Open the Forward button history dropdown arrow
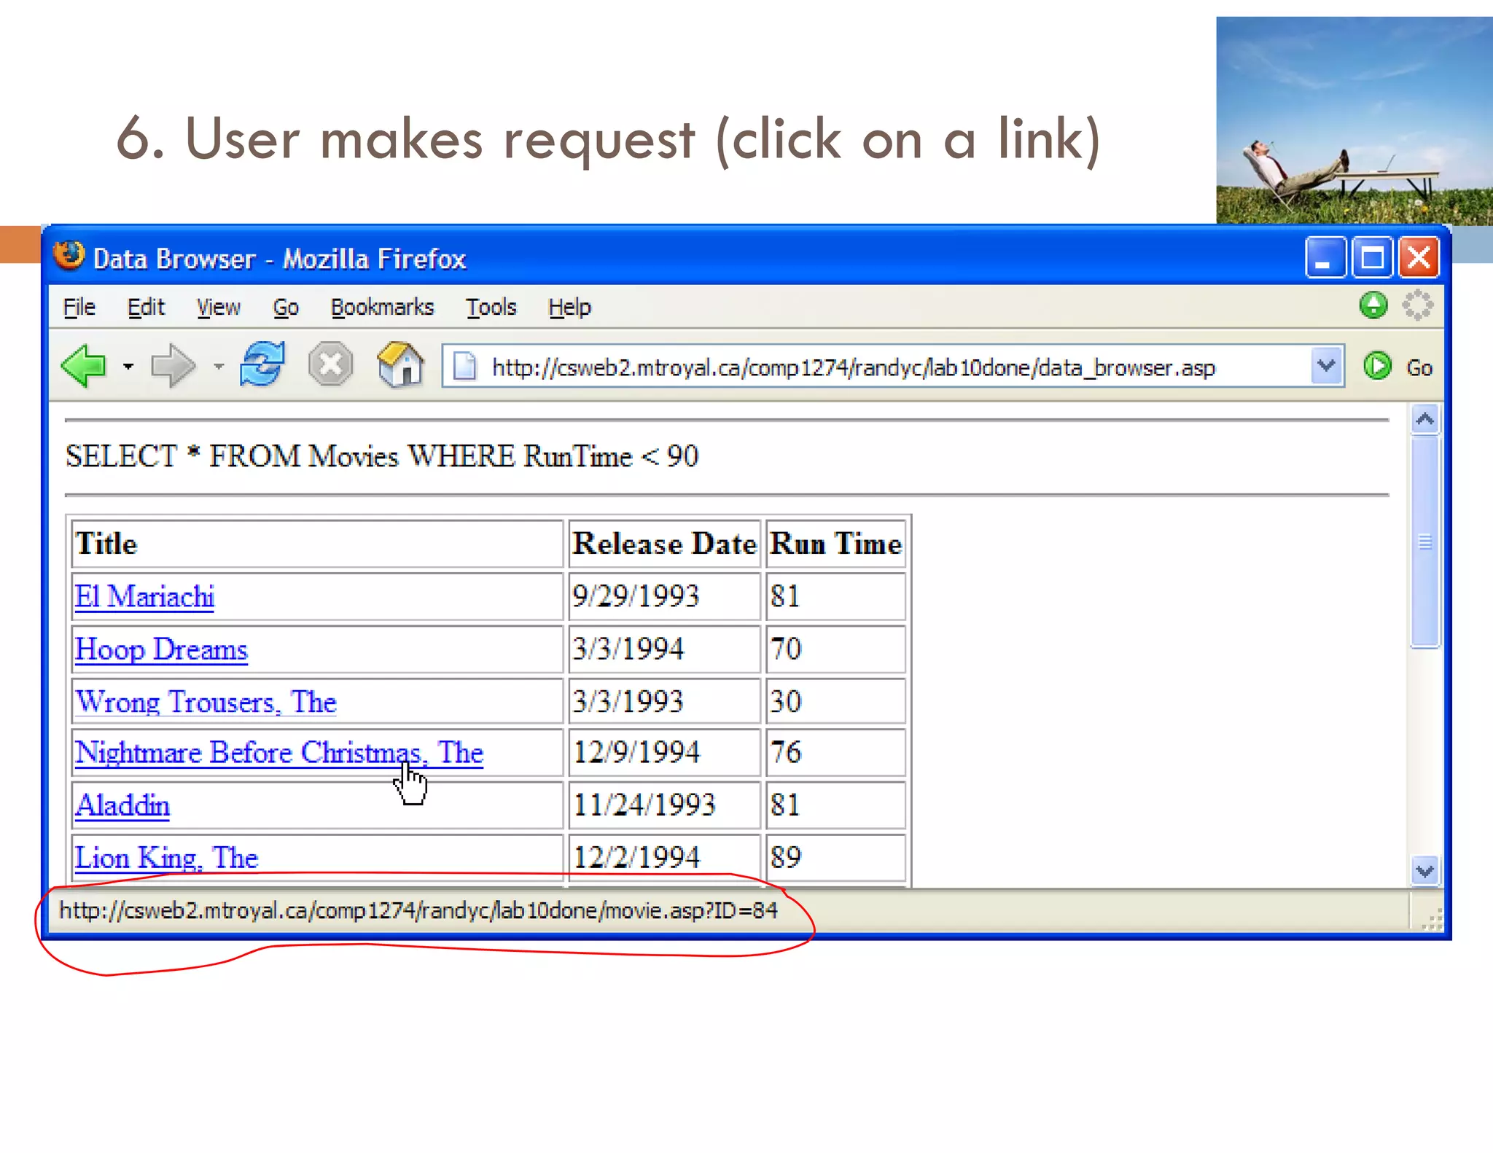Image resolution: width=1493 pixels, height=1153 pixels. pyautogui.click(x=218, y=366)
